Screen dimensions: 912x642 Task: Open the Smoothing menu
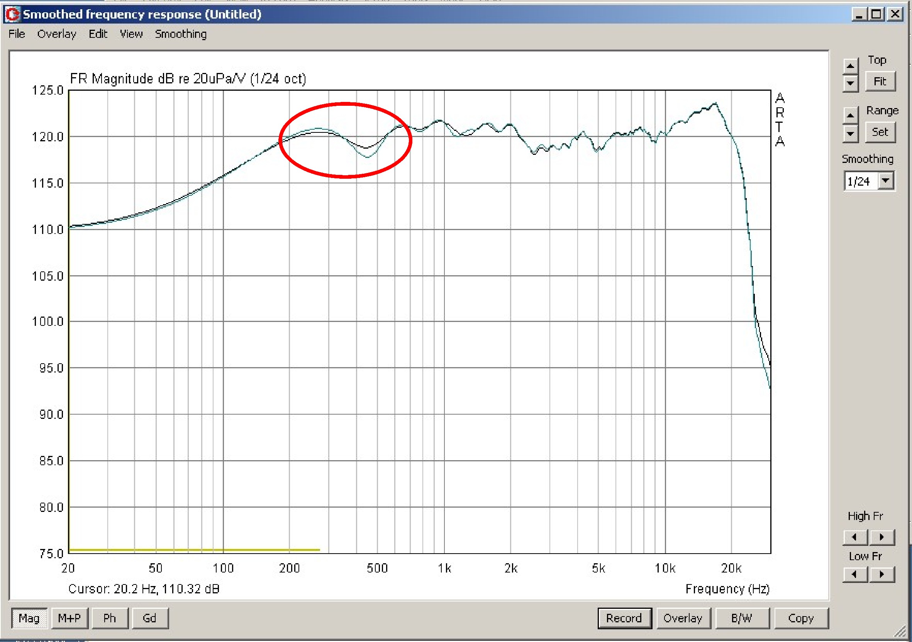[x=180, y=34]
